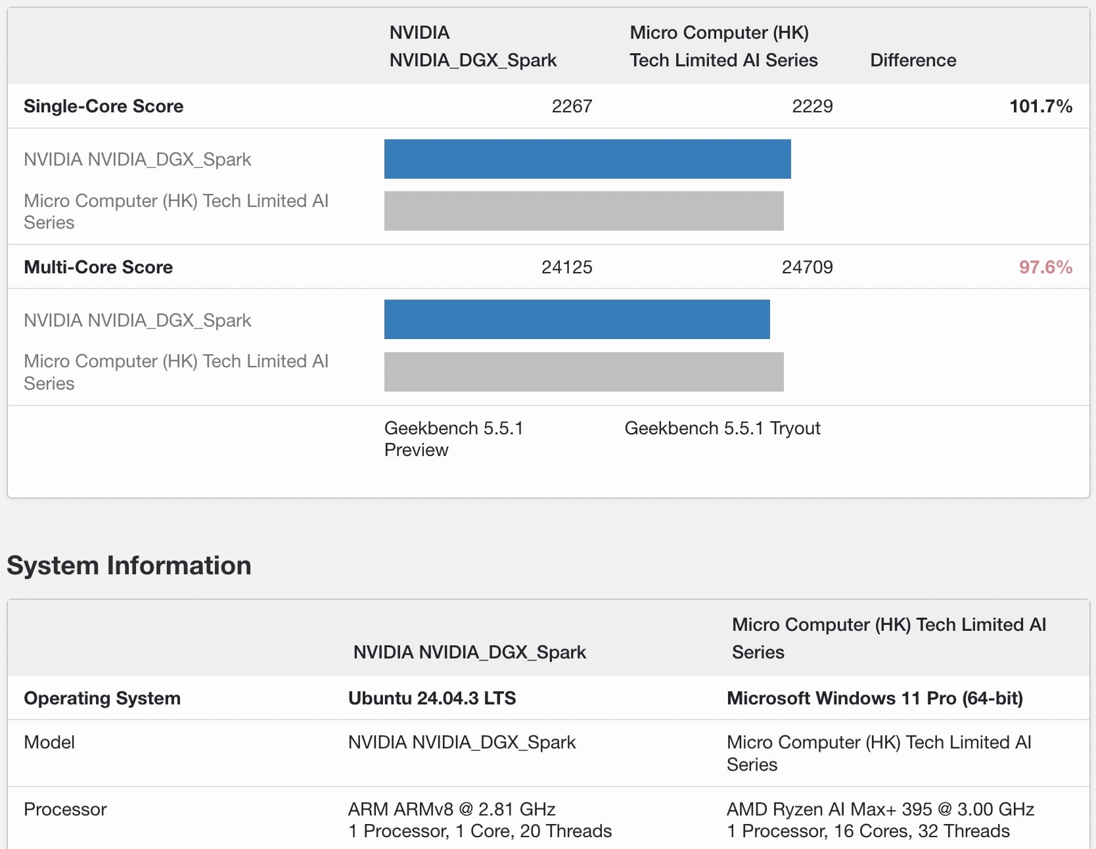Select the gray Single-Core bar for Micro Computer
The image size is (1096, 849).
[583, 211]
